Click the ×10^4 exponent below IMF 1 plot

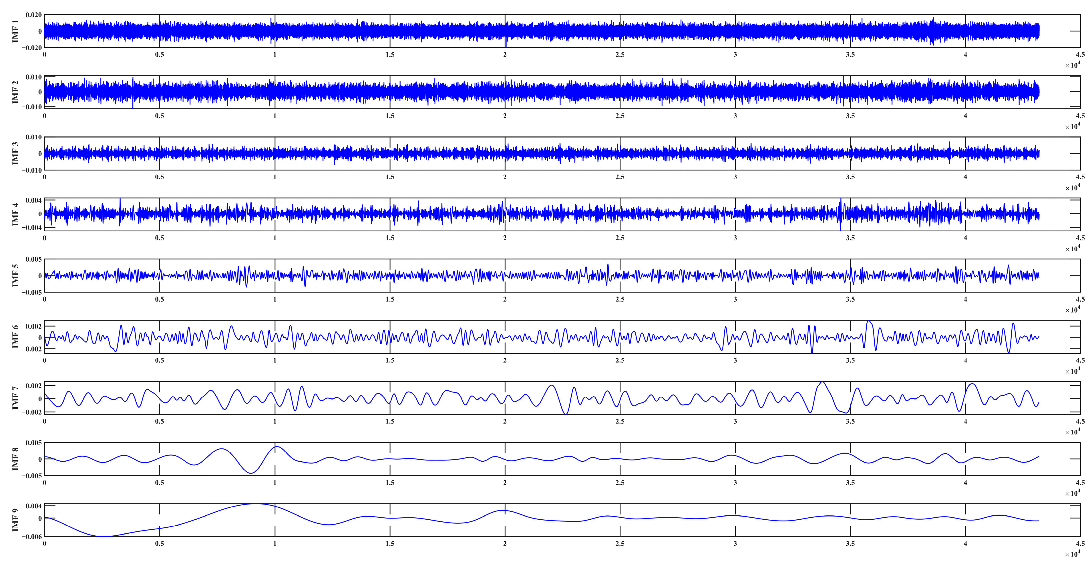[1073, 65]
